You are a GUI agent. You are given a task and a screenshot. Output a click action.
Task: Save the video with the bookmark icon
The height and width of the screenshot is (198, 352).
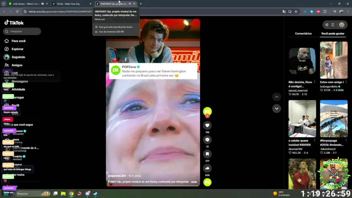click(x=207, y=154)
